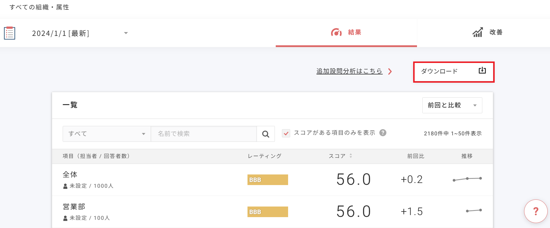This screenshot has height=228, width=550.
Task: Open the すべて filter dropdown
Action: (x=106, y=134)
